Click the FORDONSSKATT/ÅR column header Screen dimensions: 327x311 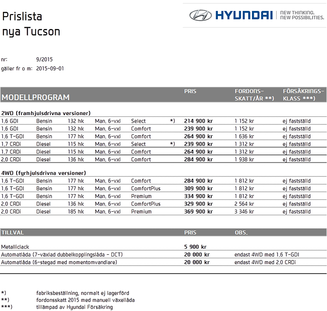(x=254, y=95)
